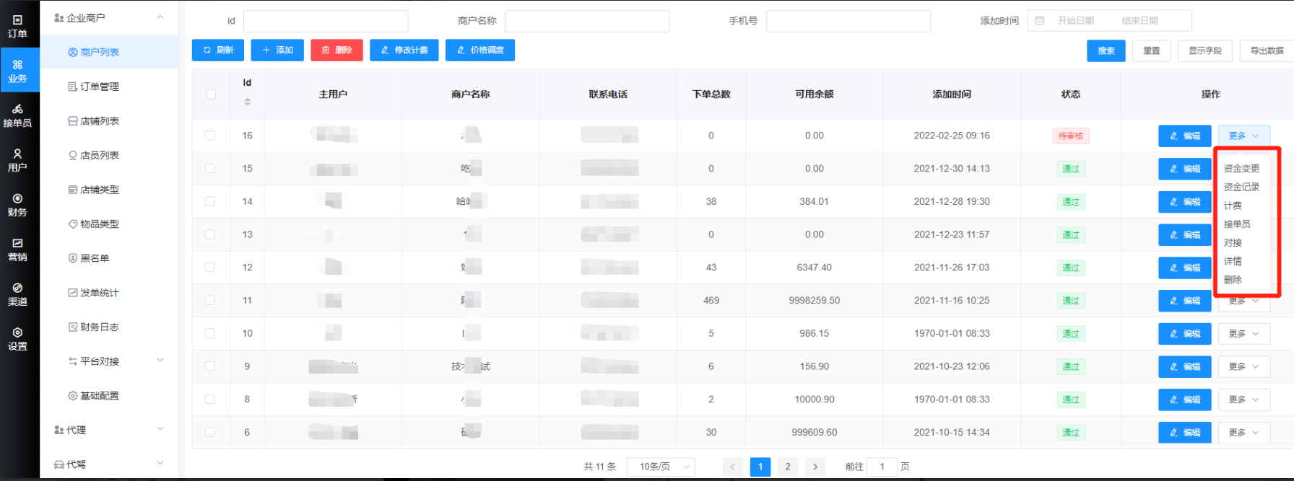
Task: Choose 资金变更 from the more menu
Action: point(1241,169)
